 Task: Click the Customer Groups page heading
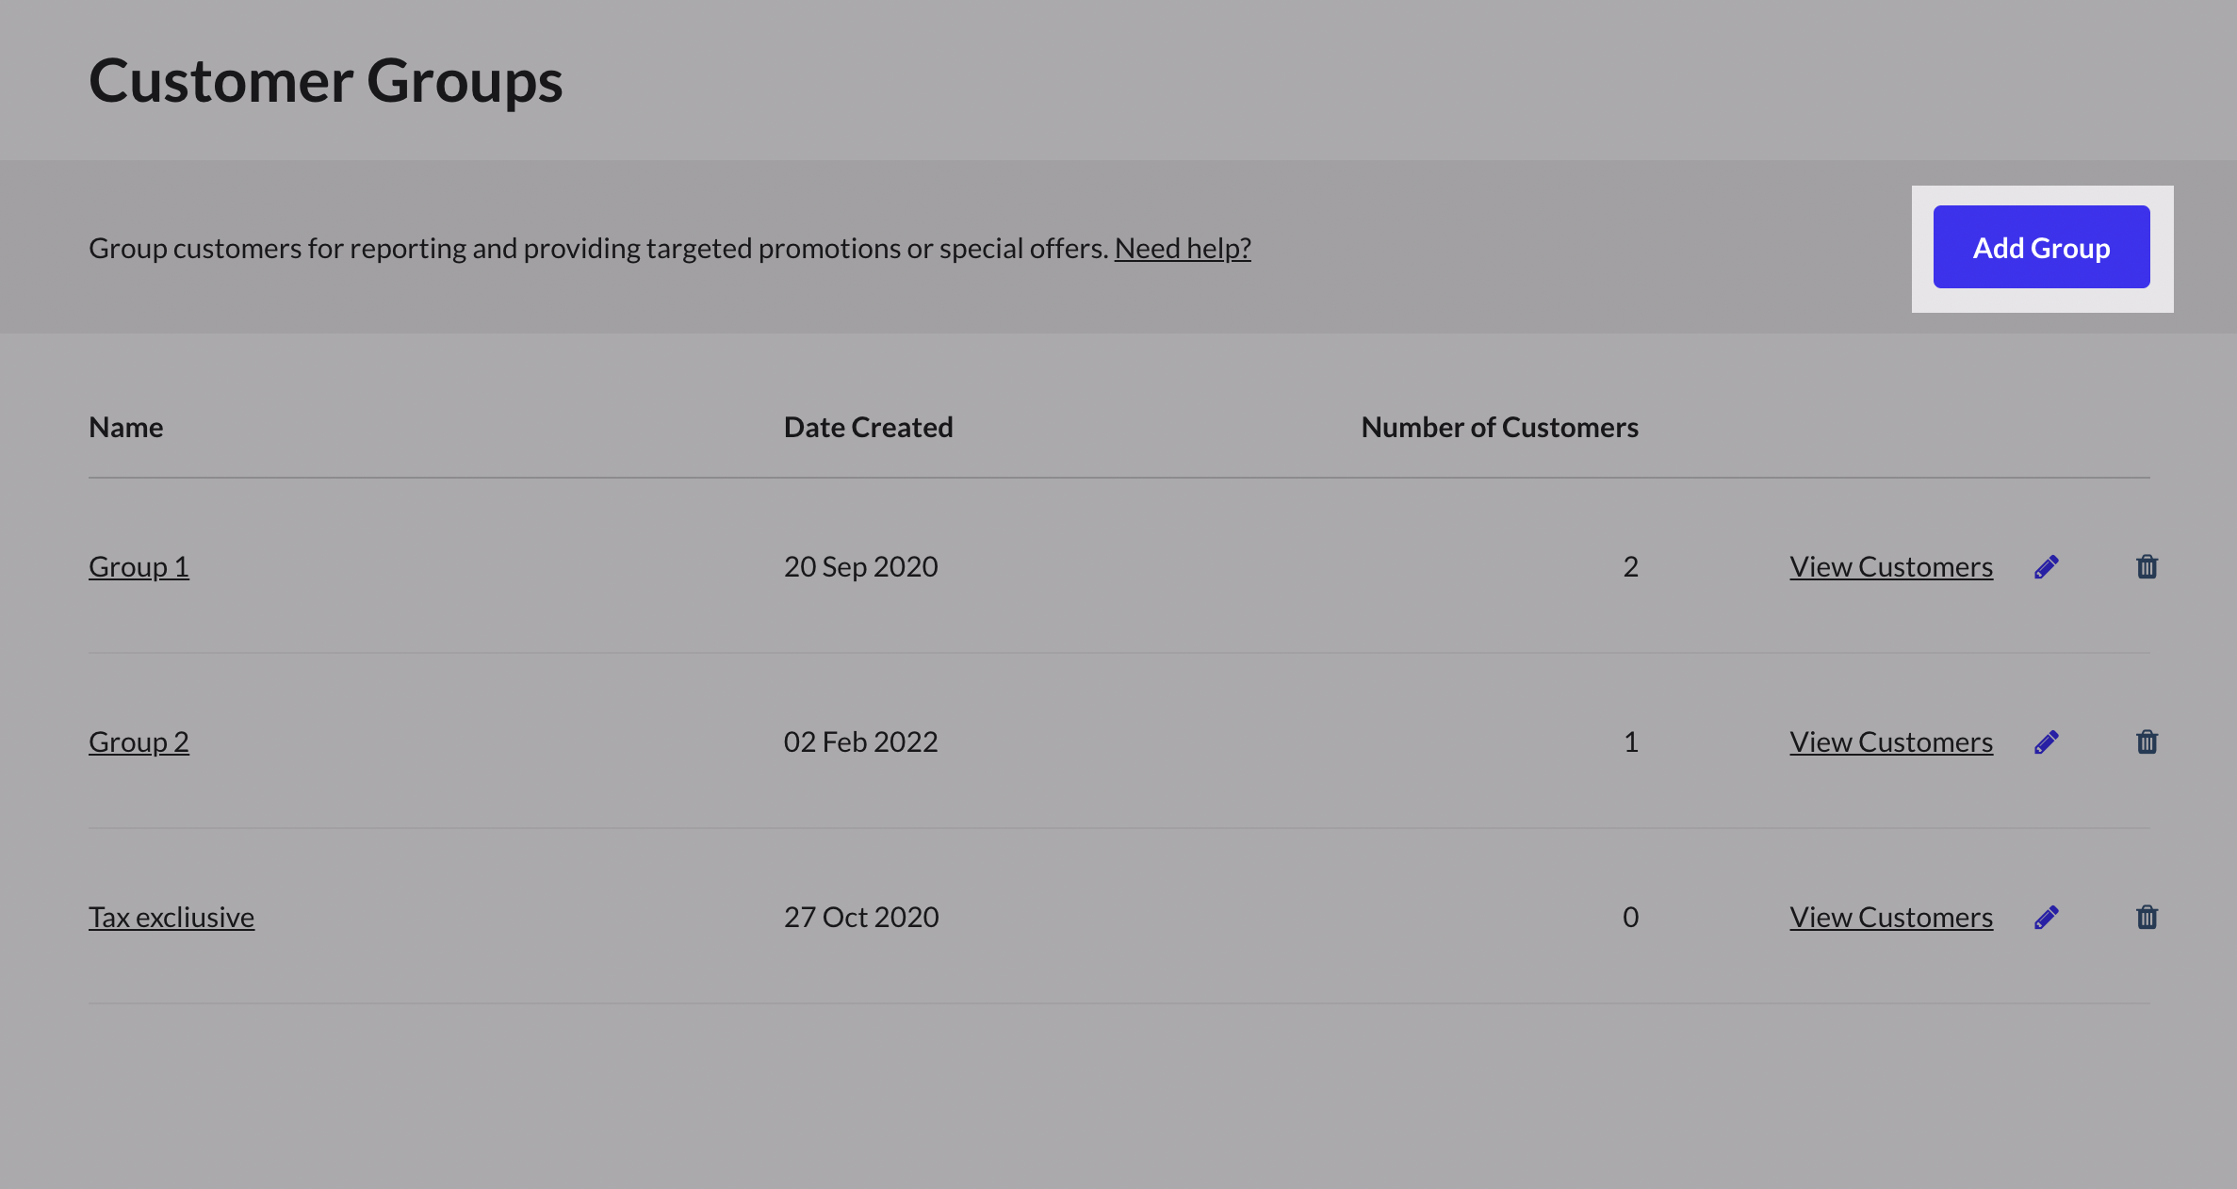pyautogui.click(x=326, y=81)
